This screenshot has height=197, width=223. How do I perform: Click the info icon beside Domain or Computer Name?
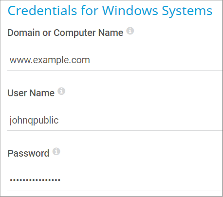click(130, 31)
